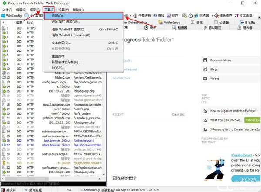This screenshot has height=192, width=261.
Task: Click the camera screenshot icon in toolbar
Action: 184,16
